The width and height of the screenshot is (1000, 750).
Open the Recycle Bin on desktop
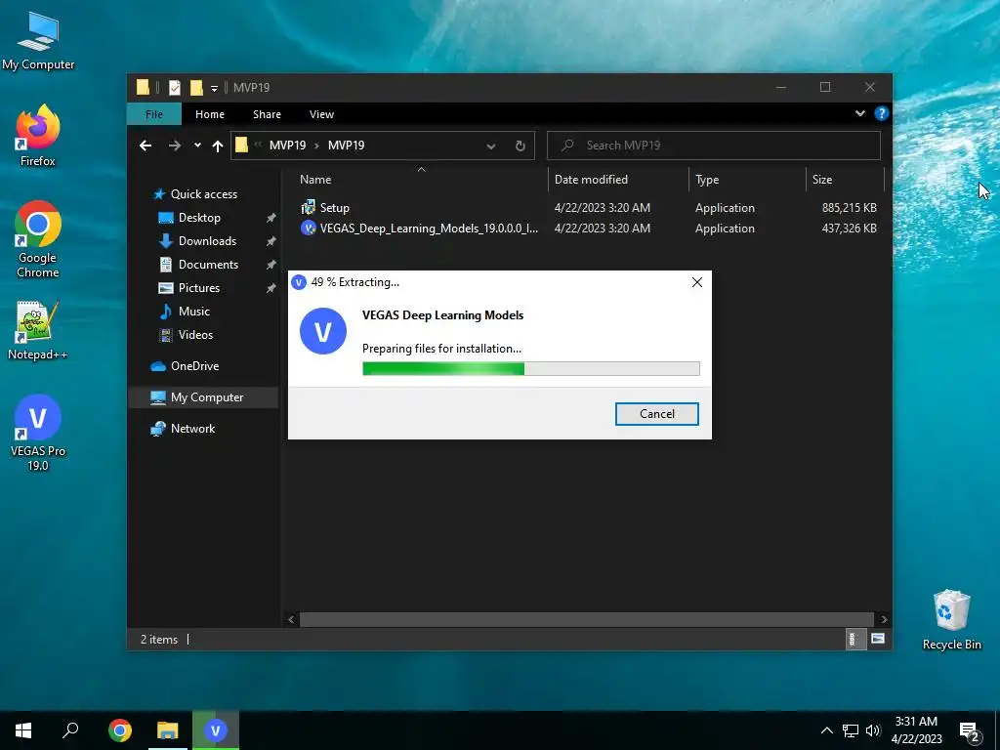[x=951, y=620]
